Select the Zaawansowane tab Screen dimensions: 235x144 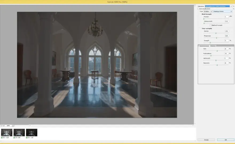204,46
